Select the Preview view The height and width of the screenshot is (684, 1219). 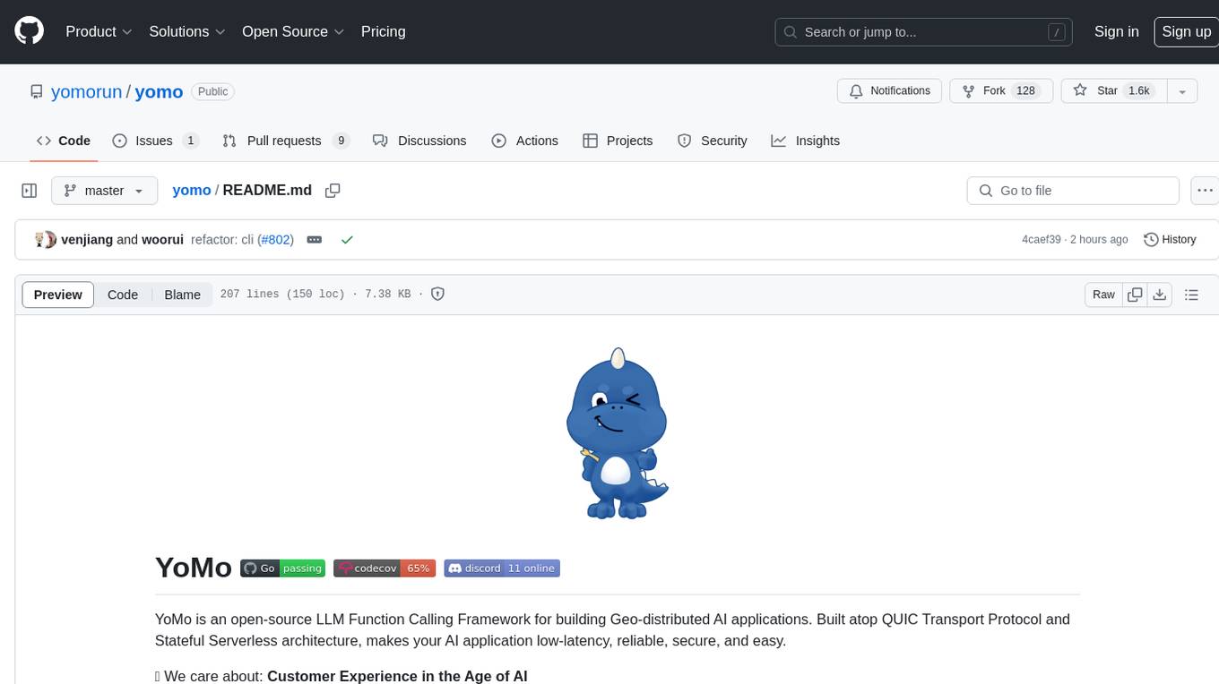pyautogui.click(x=58, y=295)
